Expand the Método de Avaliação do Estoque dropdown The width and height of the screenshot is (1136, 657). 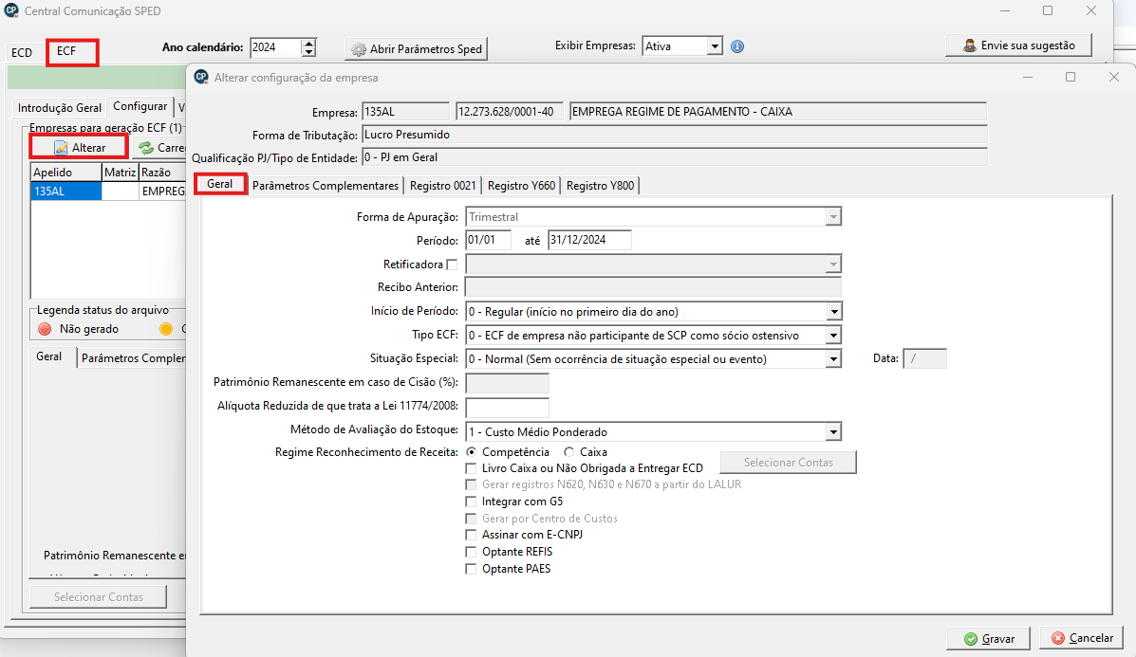click(833, 432)
